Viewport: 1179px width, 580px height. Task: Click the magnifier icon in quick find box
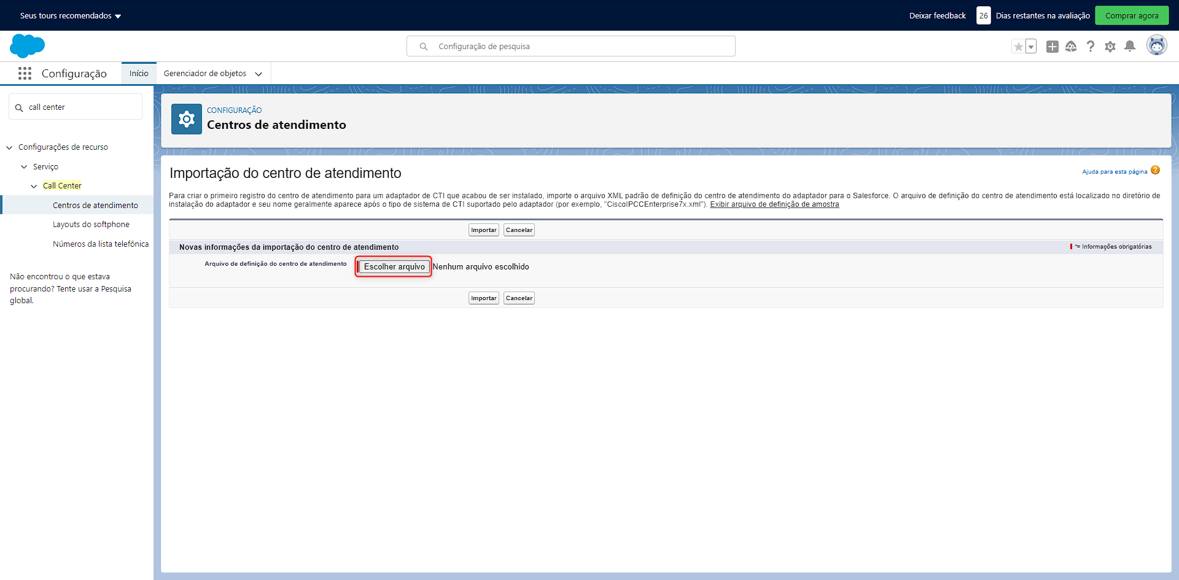tap(19, 107)
